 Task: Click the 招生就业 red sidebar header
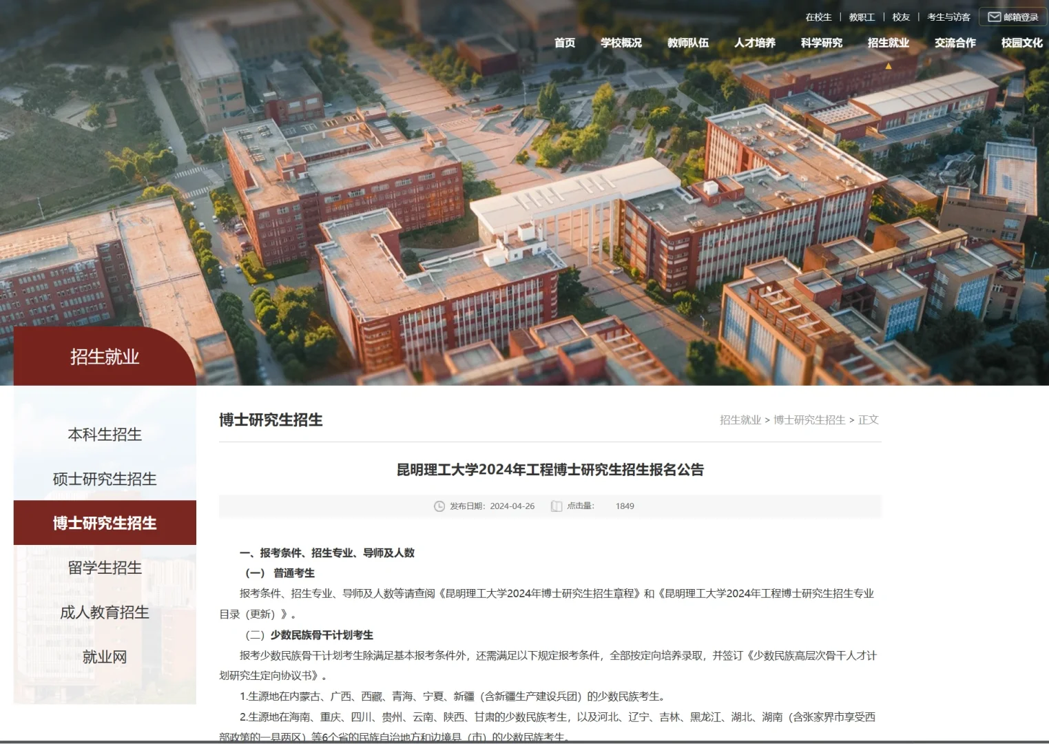105,356
